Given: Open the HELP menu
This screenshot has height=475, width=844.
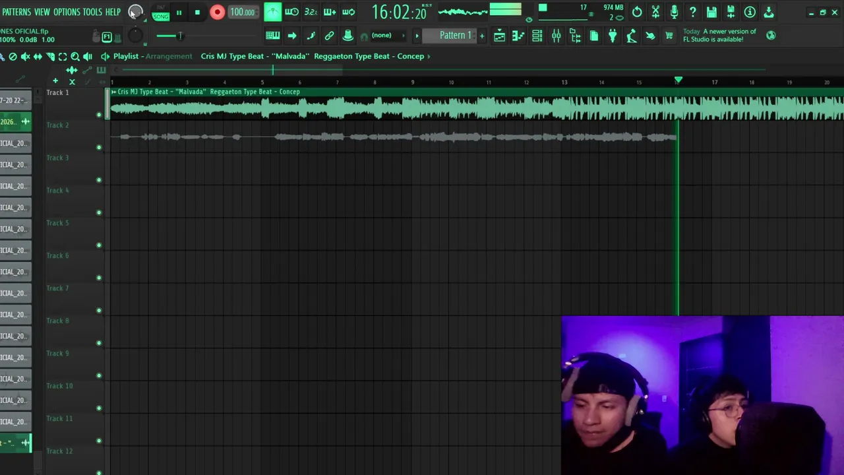Looking at the screenshot, I should [113, 12].
